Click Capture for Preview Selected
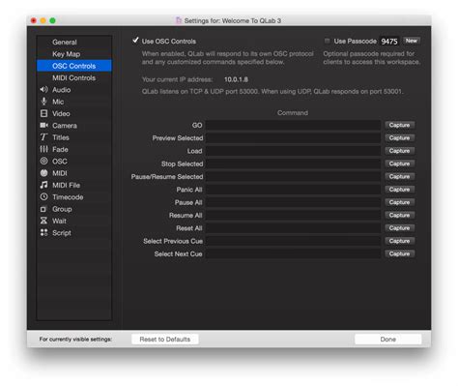Image resolution: width=458 pixels, height=386 pixels. tap(399, 138)
